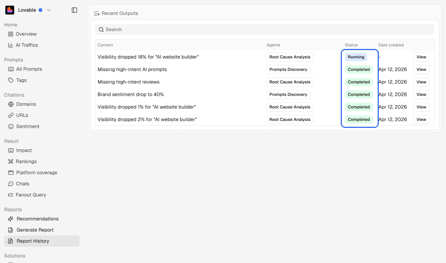Image resolution: width=446 pixels, height=263 pixels.
Task: Click the Overview grid icon
Action: [x=10, y=34]
